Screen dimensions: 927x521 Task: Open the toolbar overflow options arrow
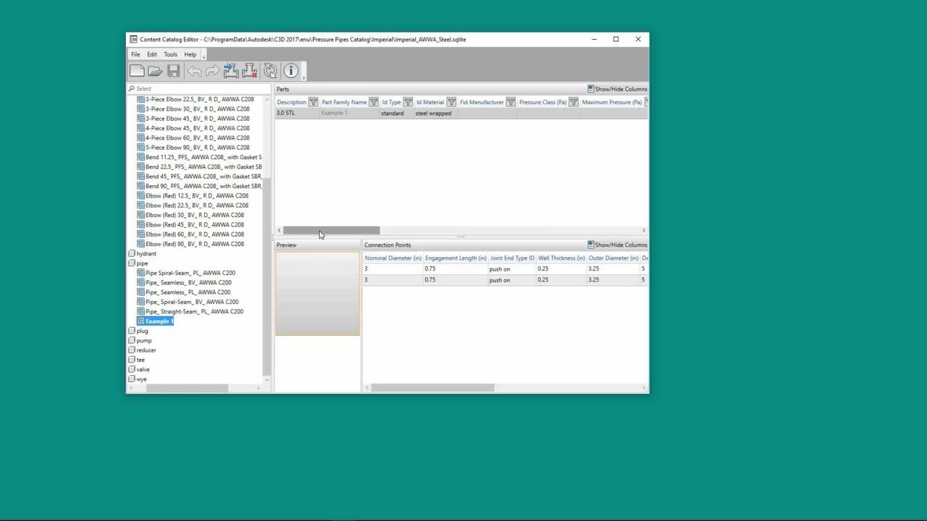point(303,71)
